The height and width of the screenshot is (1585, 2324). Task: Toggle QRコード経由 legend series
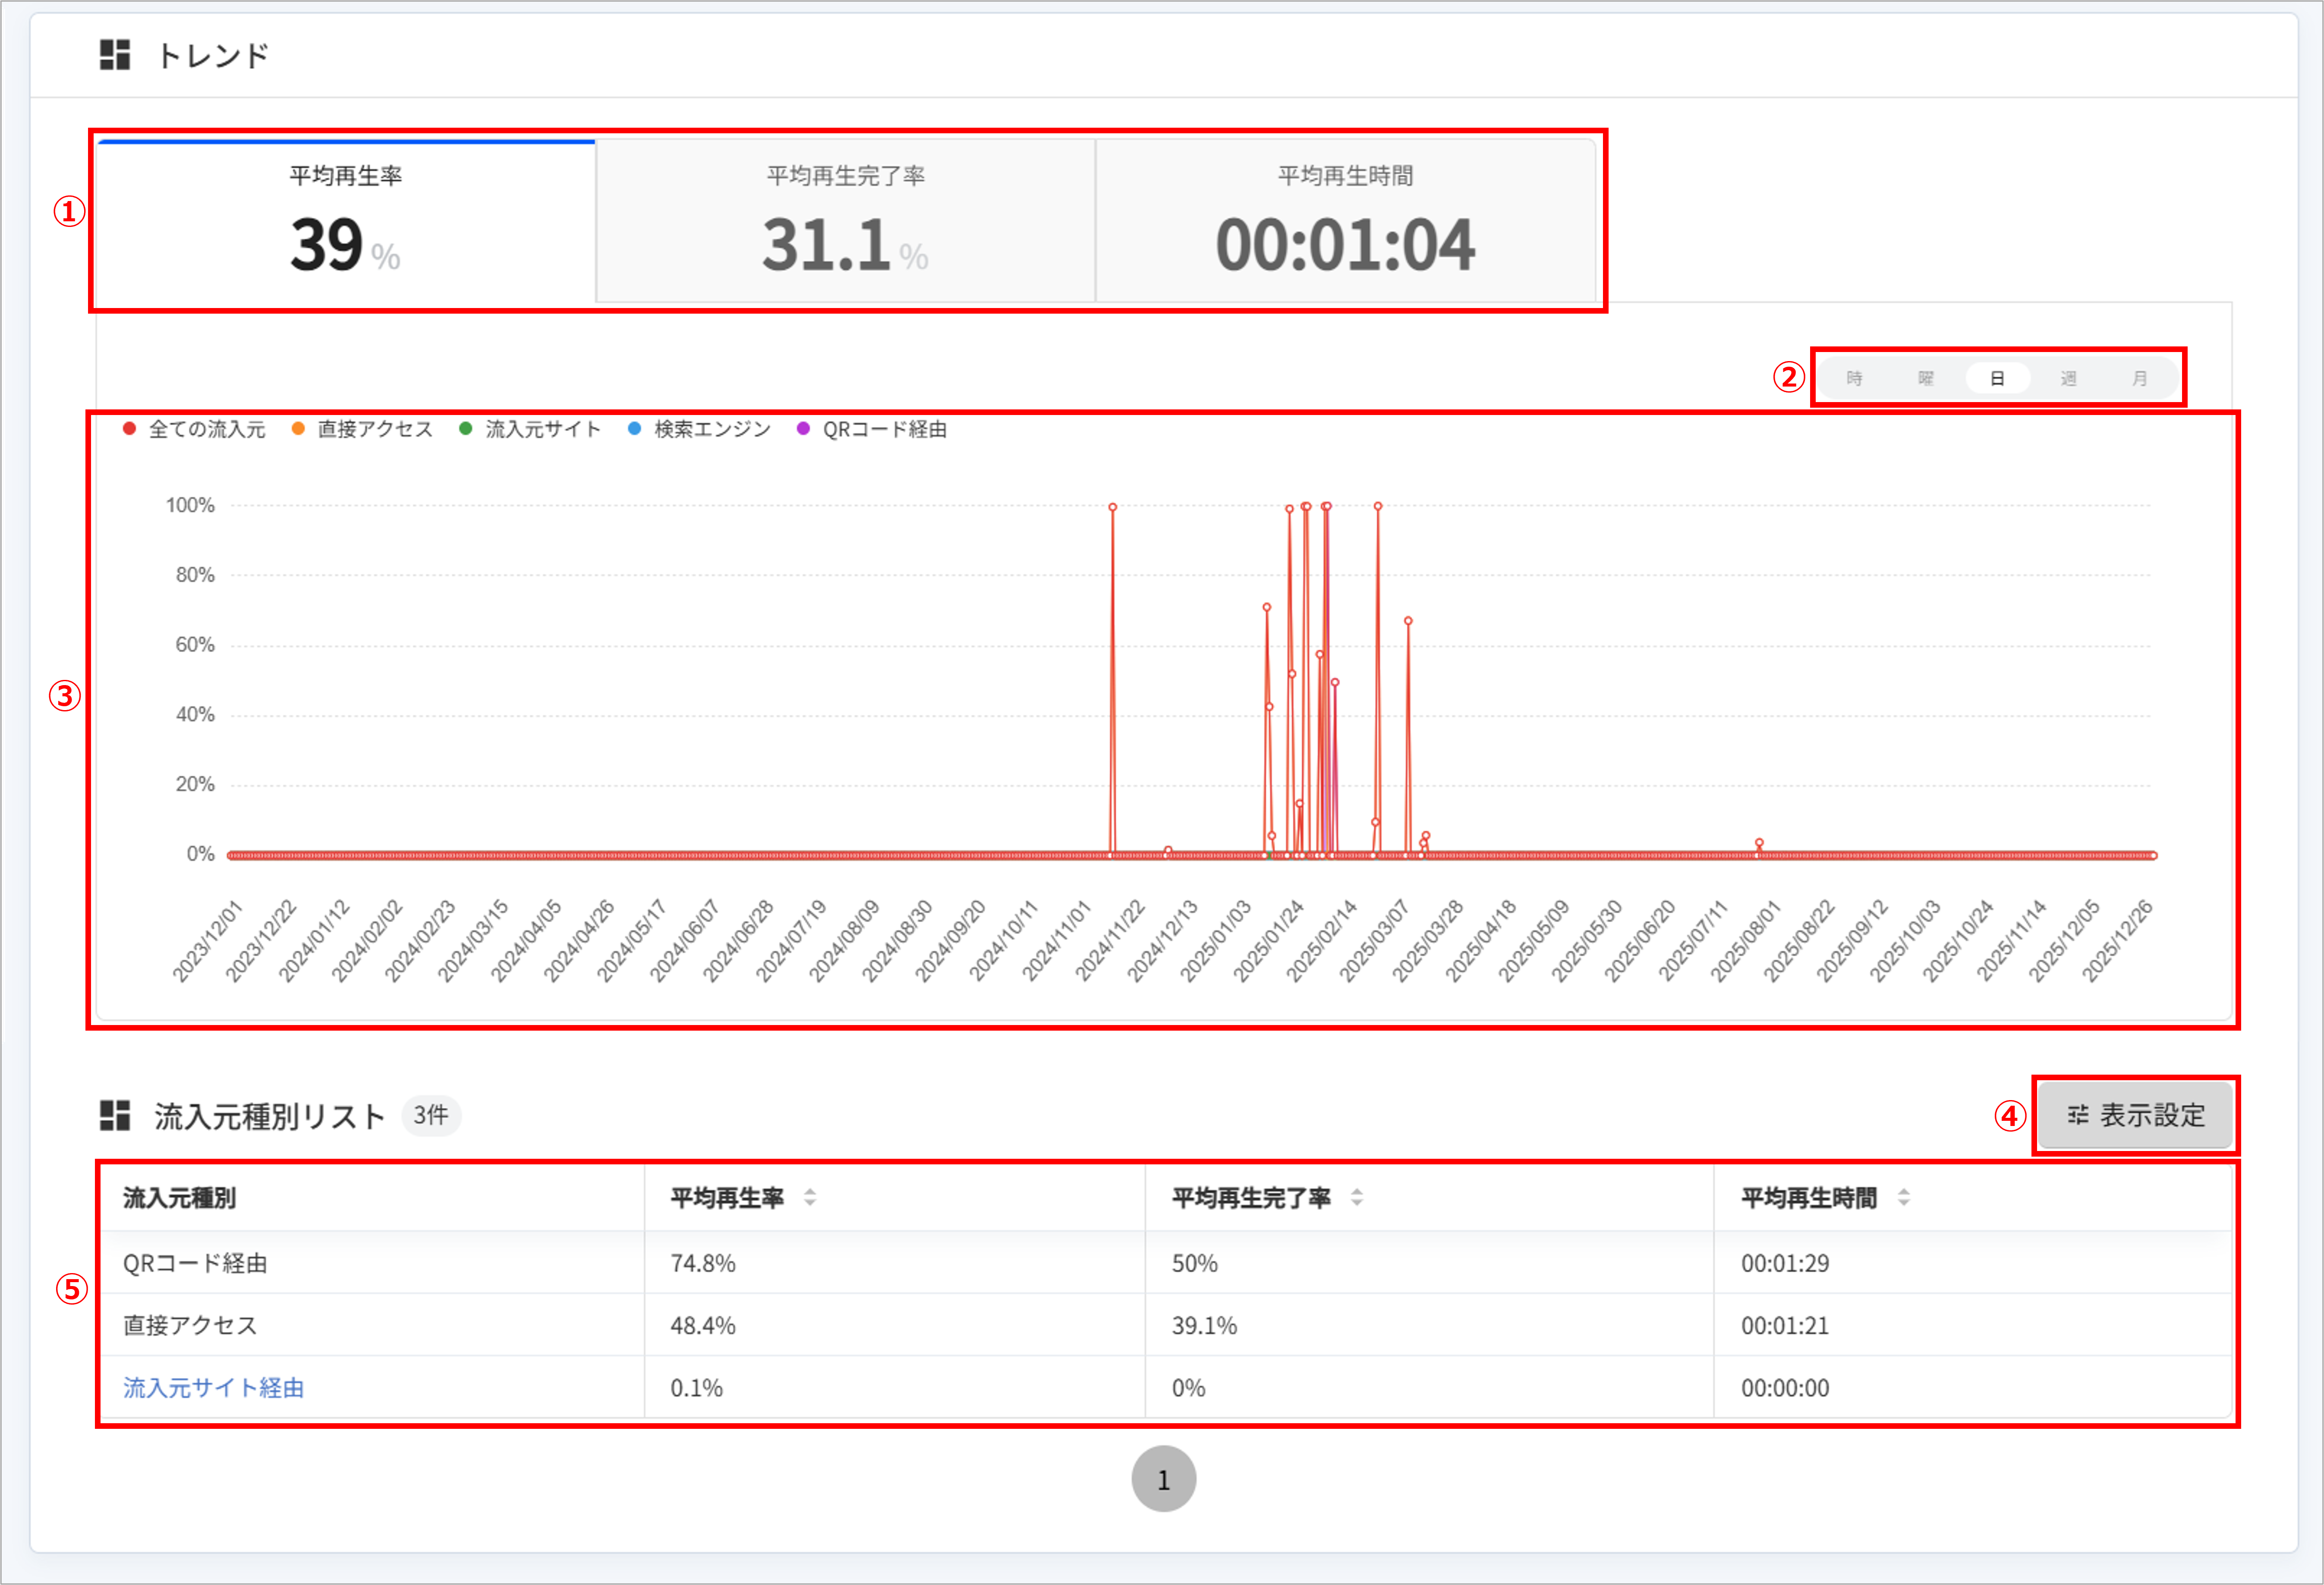tap(872, 429)
